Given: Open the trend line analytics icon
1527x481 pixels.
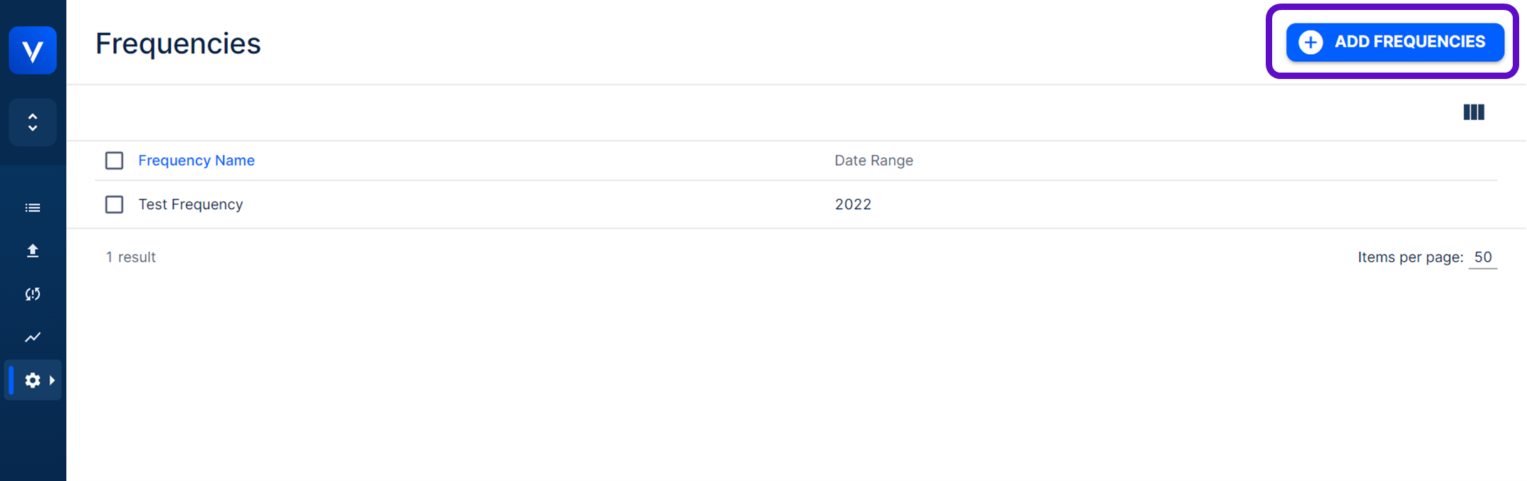Looking at the screenshot, I should click(x=33, y=337).
